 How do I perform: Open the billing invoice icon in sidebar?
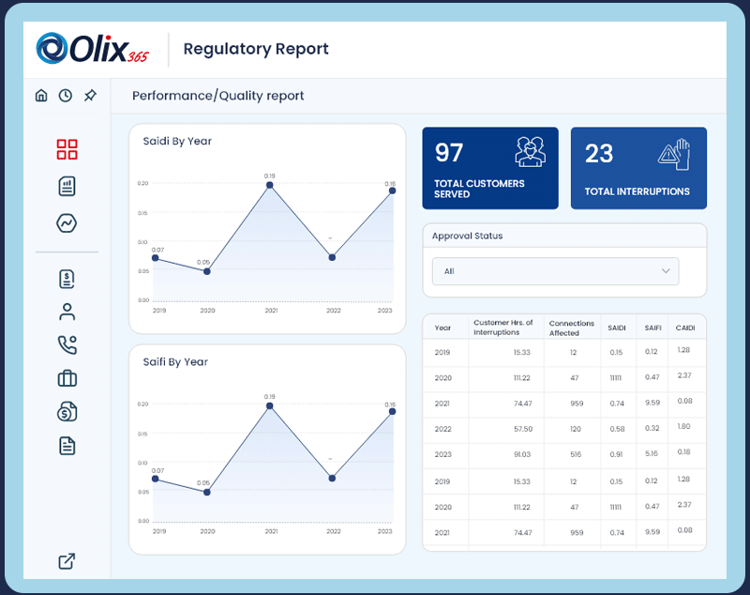click(66, 278)
